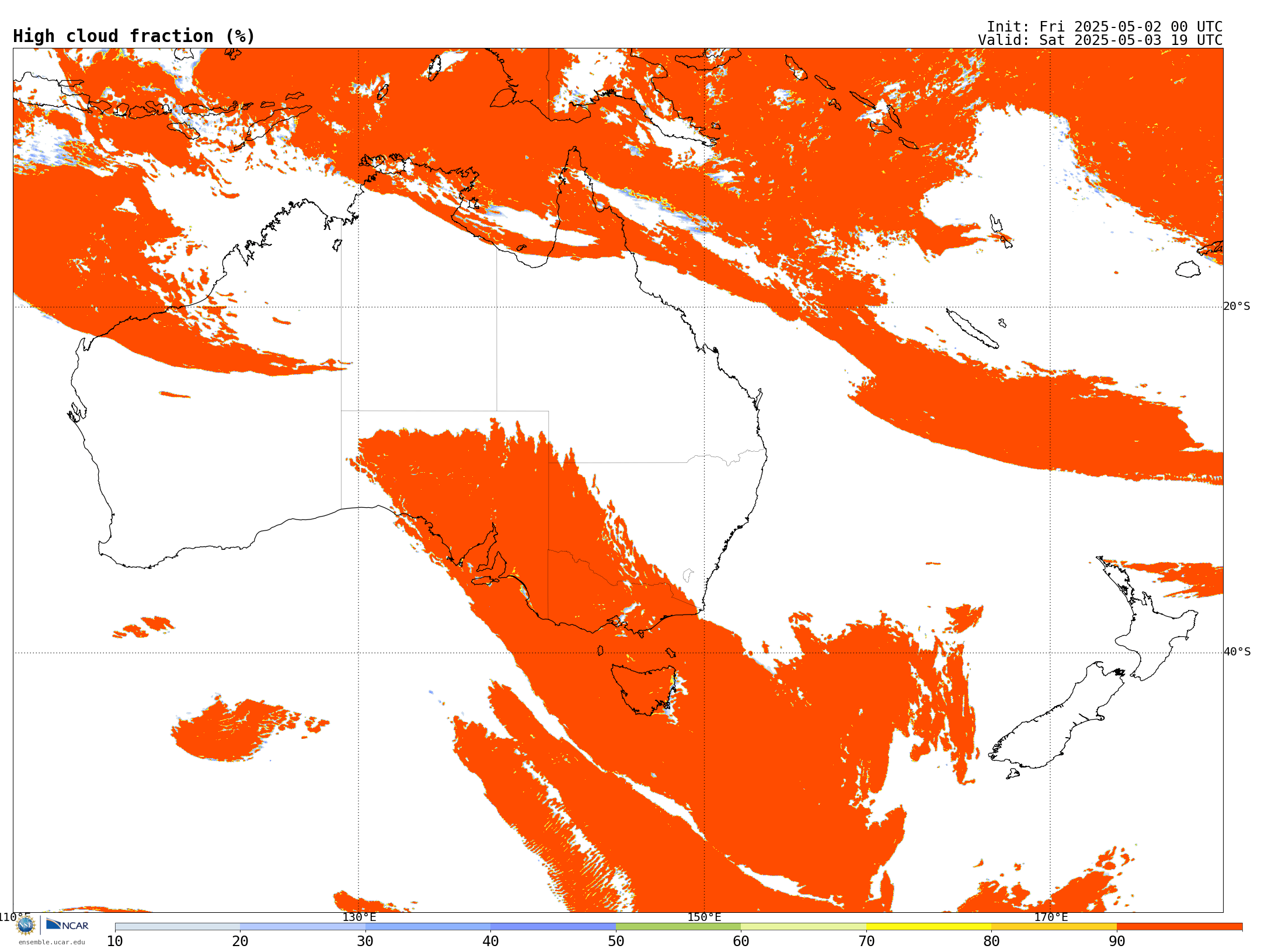1261x949 pixels.
Task: Click the 'Valid: Sat 2025-05-03 19 UTC' text
Action: pyautogui.click(x=1100, y=40)
